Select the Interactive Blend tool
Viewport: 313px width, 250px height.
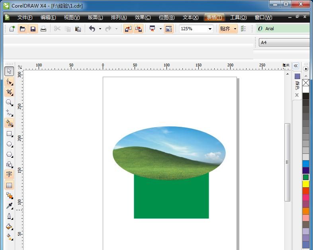[9, 196]
